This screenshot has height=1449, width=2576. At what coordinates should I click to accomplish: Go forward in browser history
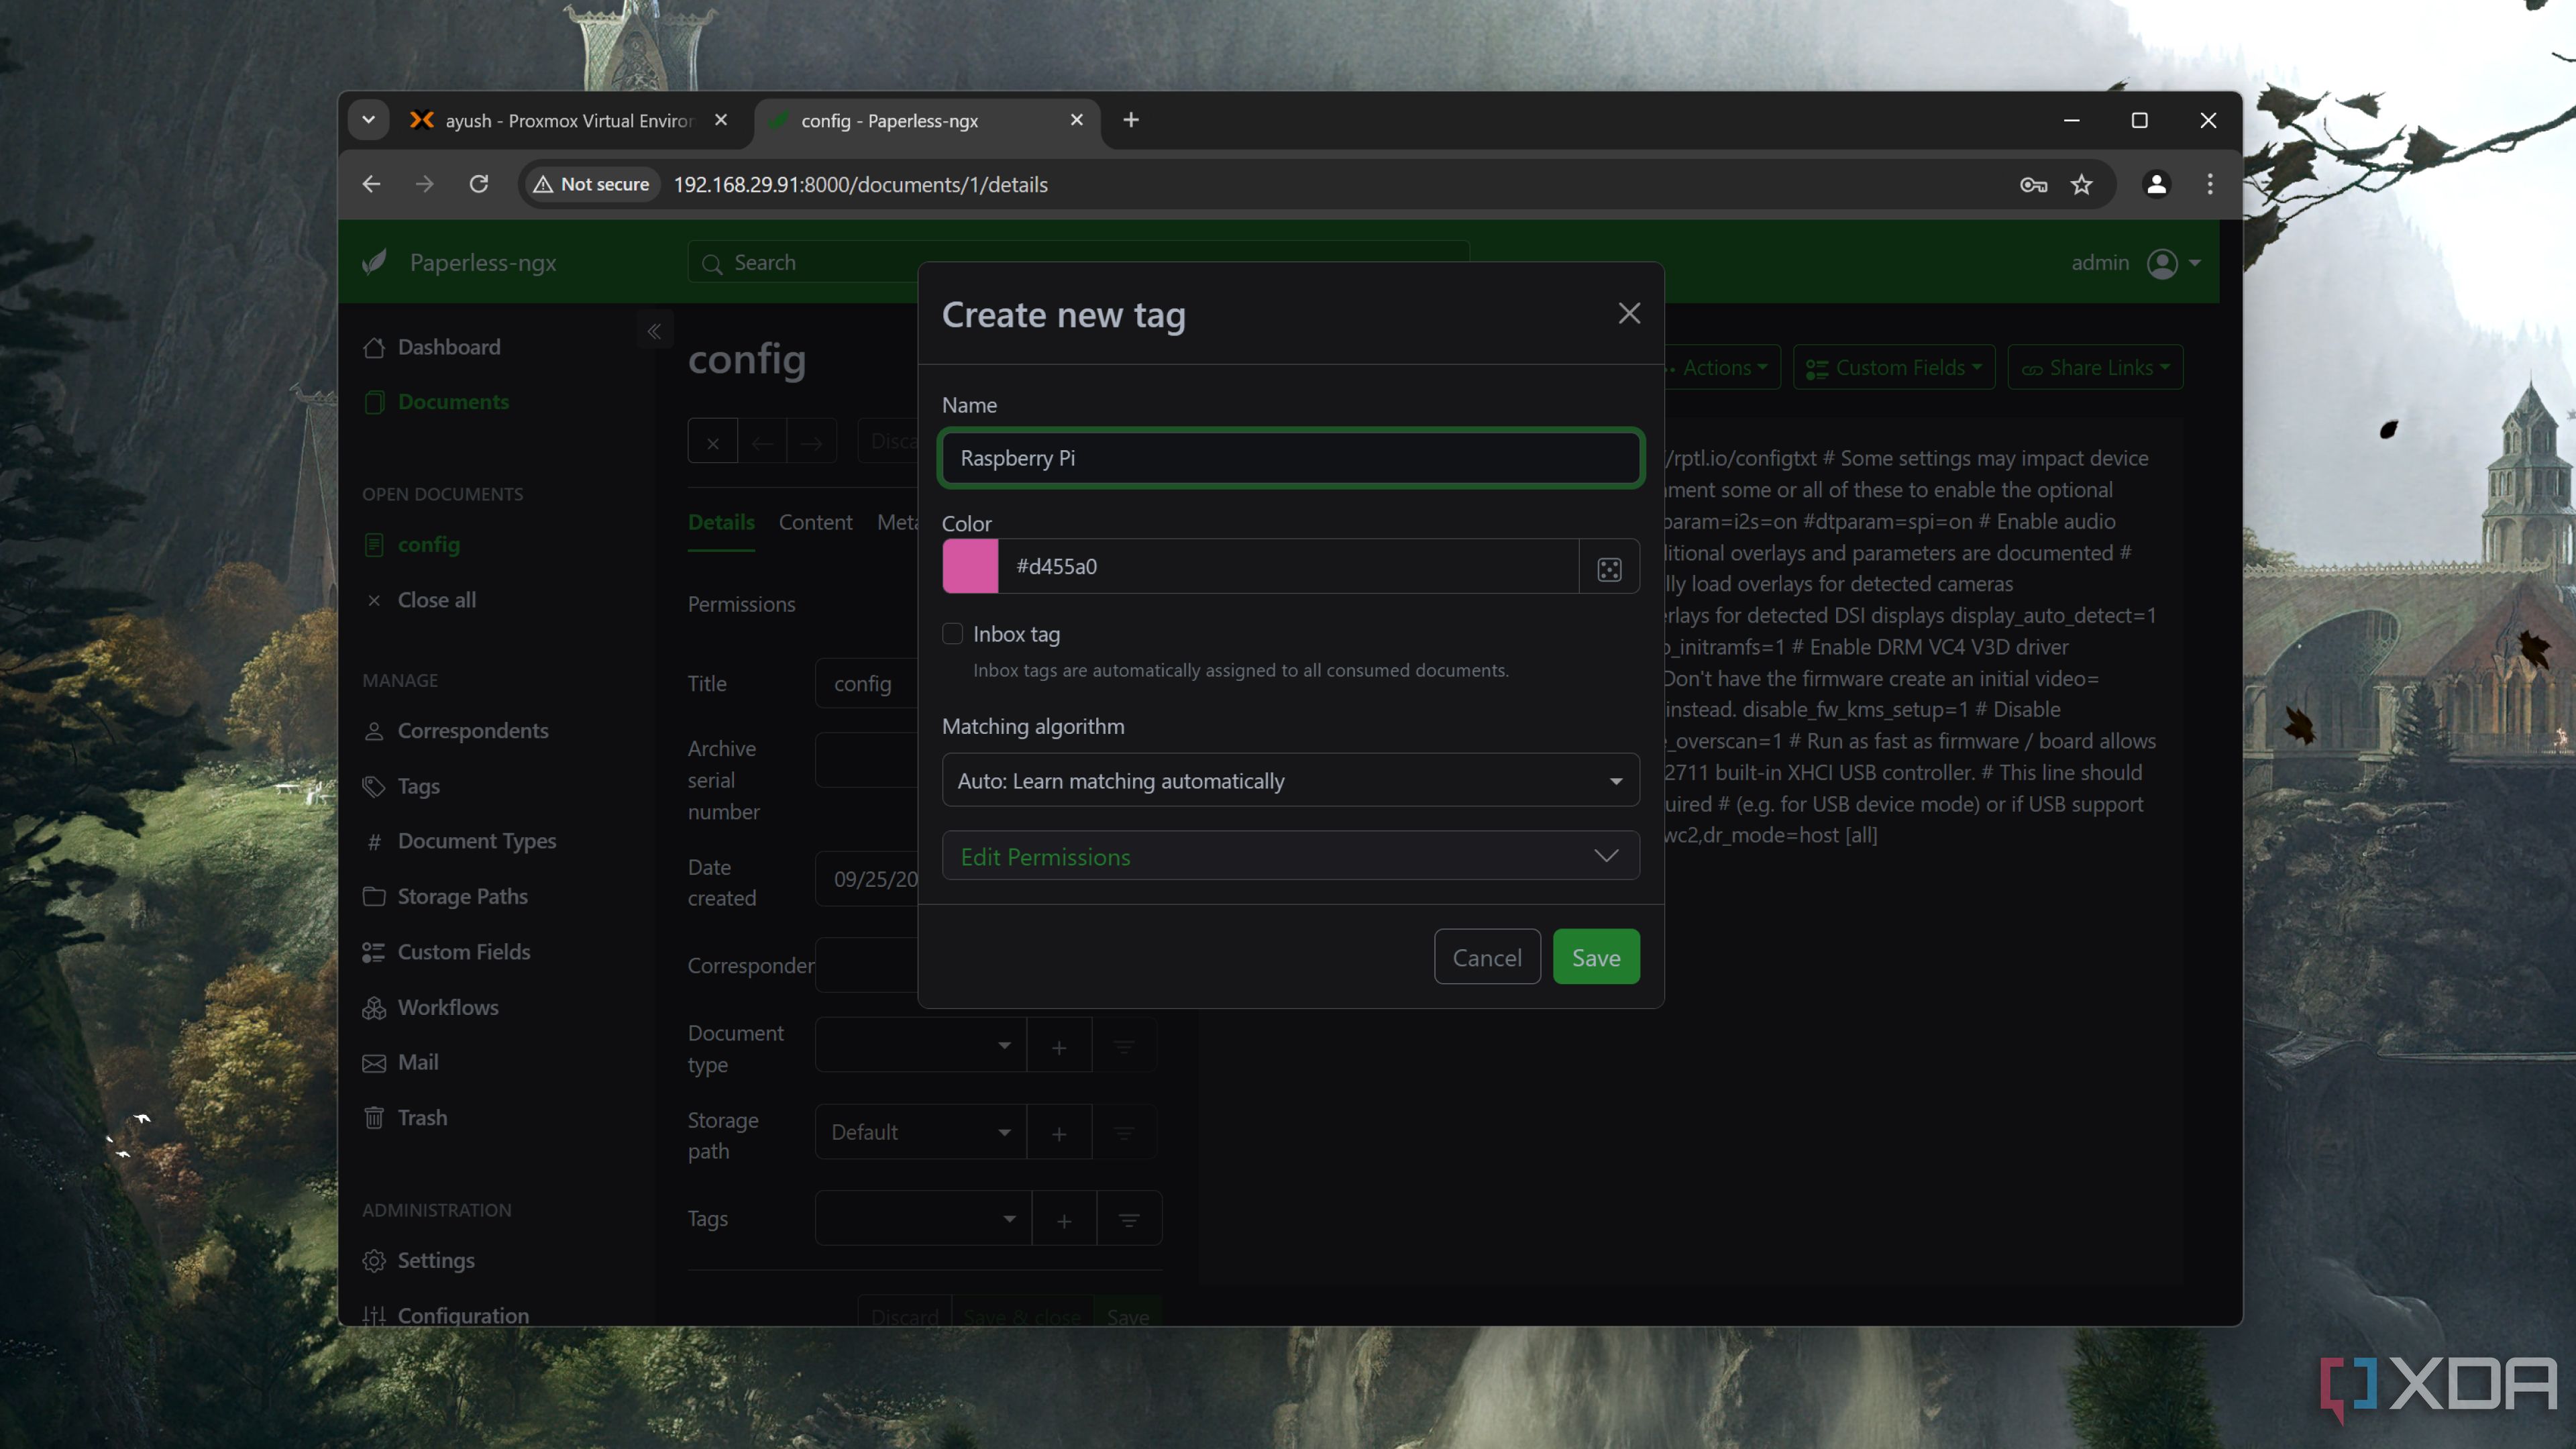pos(425,184)
